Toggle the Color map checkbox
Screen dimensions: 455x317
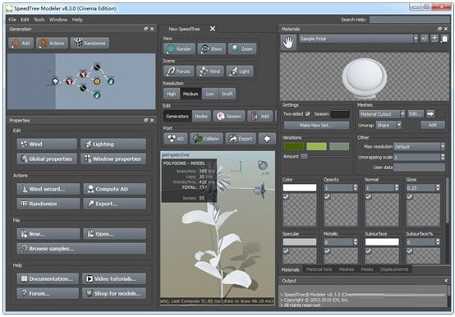point(286,197)
